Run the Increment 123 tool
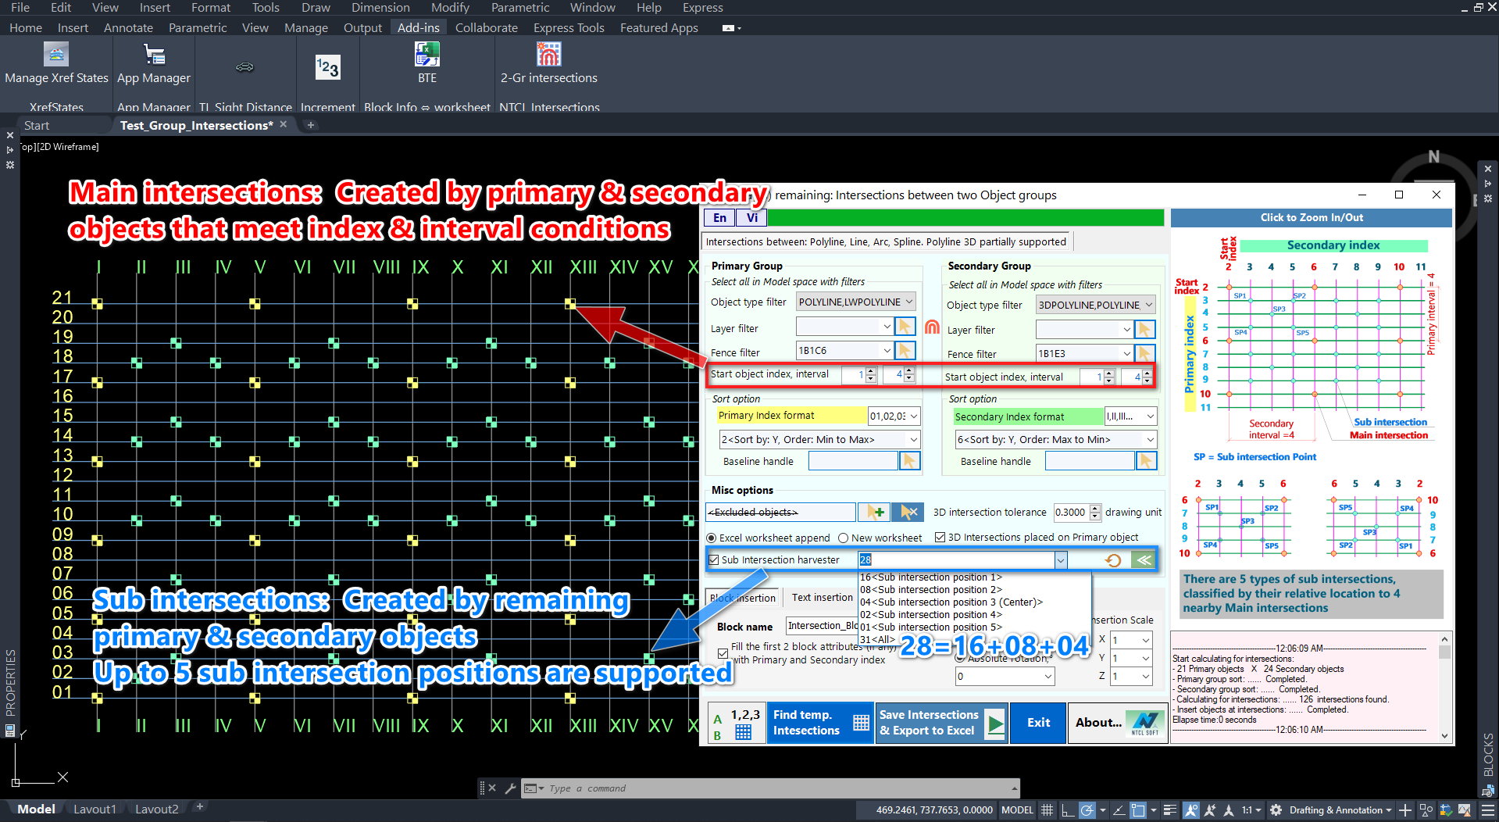Viewport: 1499px width, 822px height. [327, 67]
